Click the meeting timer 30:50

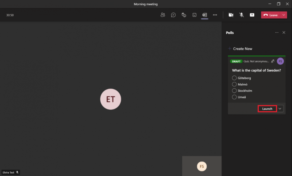click(10, 15)
